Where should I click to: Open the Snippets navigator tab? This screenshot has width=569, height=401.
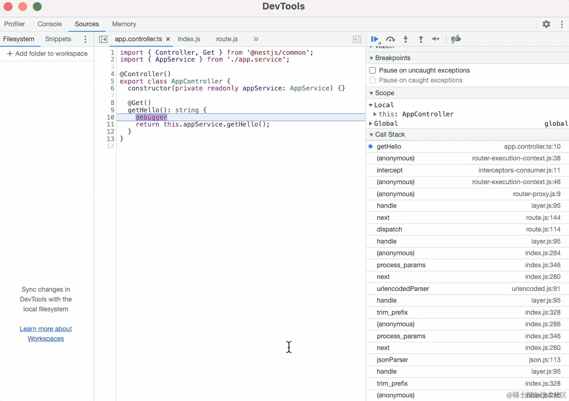point(58,39)
